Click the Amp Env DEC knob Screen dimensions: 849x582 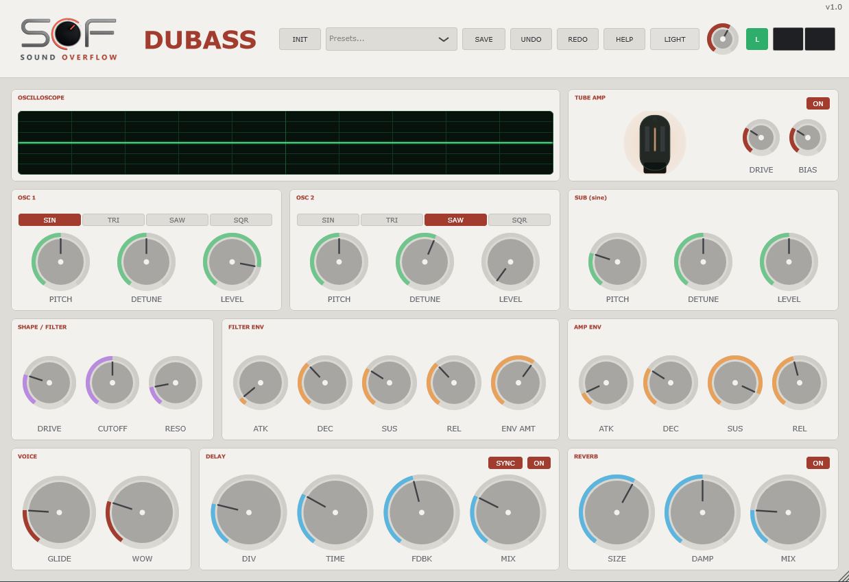coord(671,383)
